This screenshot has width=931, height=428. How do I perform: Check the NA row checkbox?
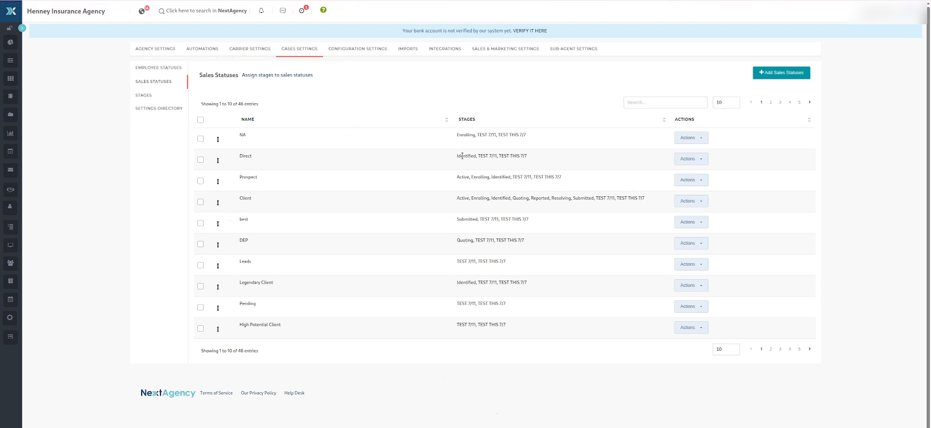pyautogui.click(x=201, y=139)
